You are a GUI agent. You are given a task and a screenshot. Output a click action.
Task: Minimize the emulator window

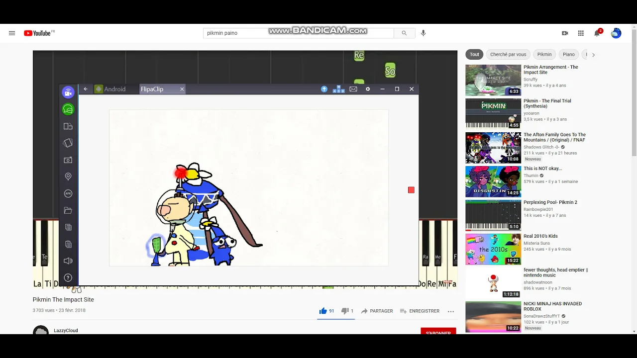382,89
